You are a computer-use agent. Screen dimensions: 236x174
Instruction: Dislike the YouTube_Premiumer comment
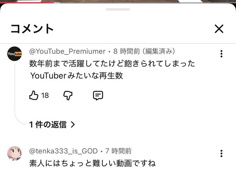click(x=68, y=95)
